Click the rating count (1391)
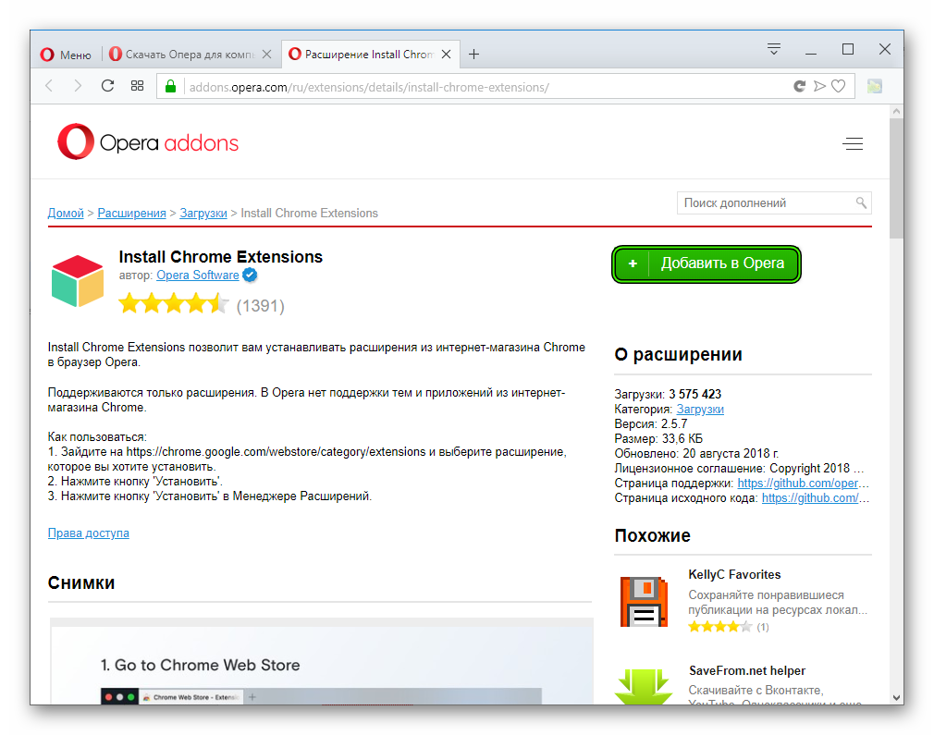Screen dimensions: 934x735 260,305
